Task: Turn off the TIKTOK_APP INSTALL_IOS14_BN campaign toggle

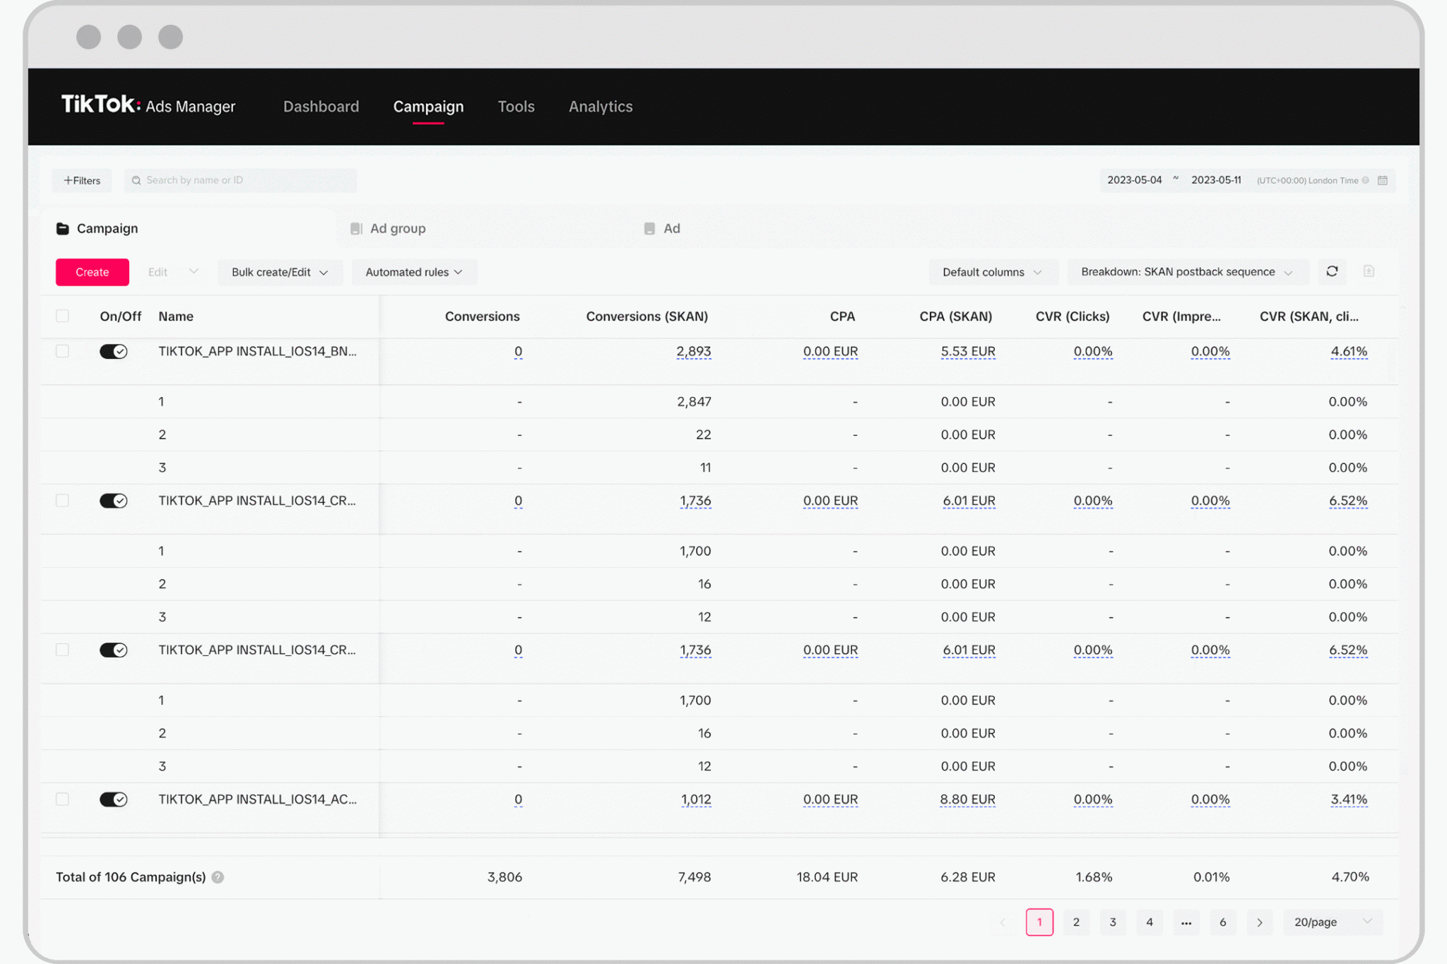Action: (114, 351)
